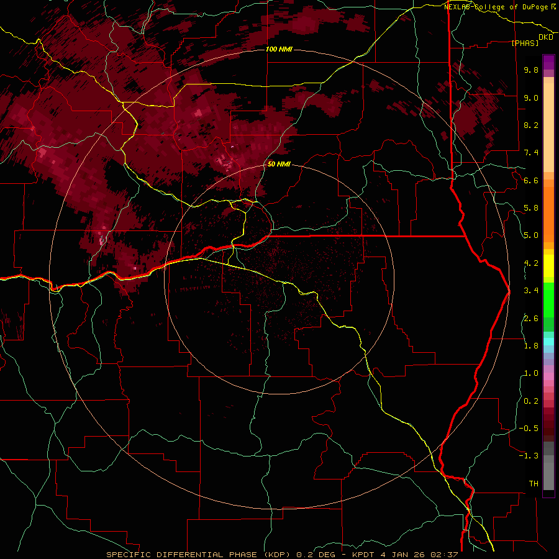
Task: Click the "DKD" label above the color scale
Action: coord(546,37)
